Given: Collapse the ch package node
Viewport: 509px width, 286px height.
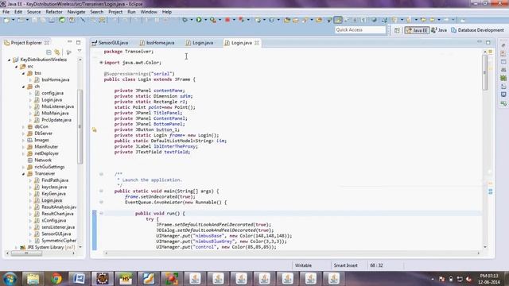Looking at the screenshot, I should tap(23, 87).
